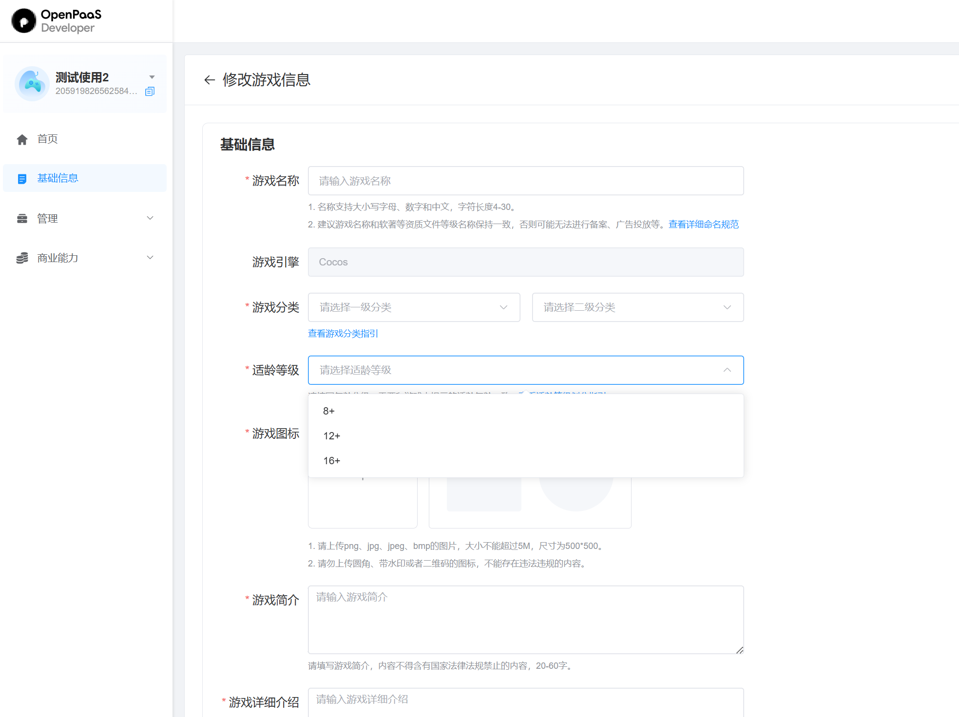This screenshot has height=717, width=959.
Task: Expand the 商业能力 submenu chevron
Action: (151, 258)
